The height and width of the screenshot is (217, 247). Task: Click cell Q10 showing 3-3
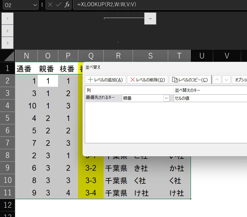pos(91,180)
